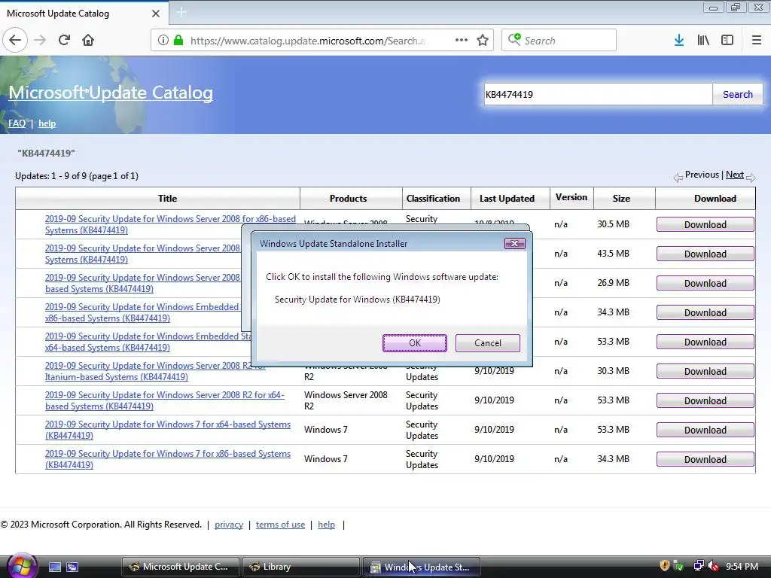
Task: Click the Firefox URL address bar
Action: point(322,41)
